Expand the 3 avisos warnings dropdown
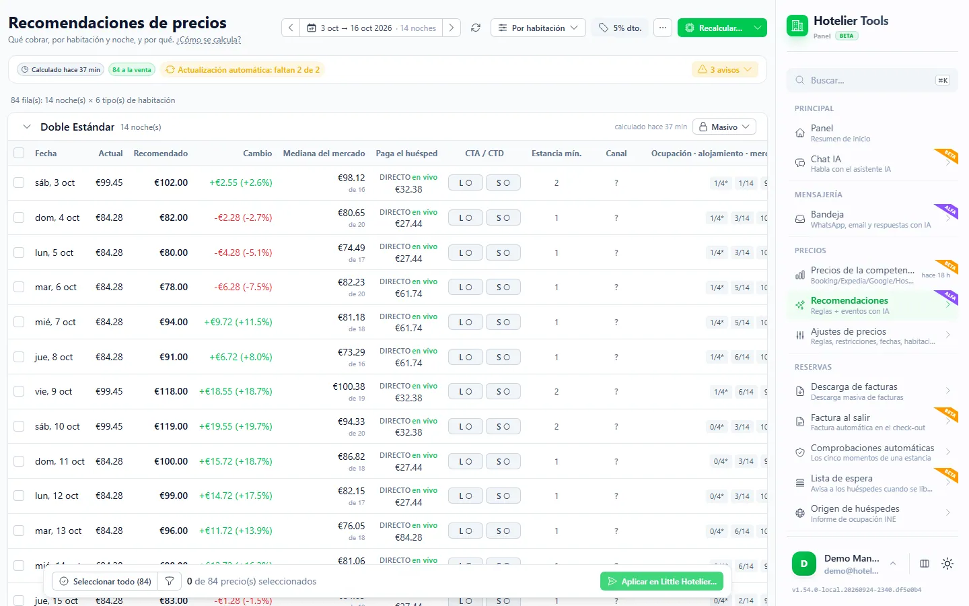The height and width of the screenshot is (606, 969). (725, 69)
